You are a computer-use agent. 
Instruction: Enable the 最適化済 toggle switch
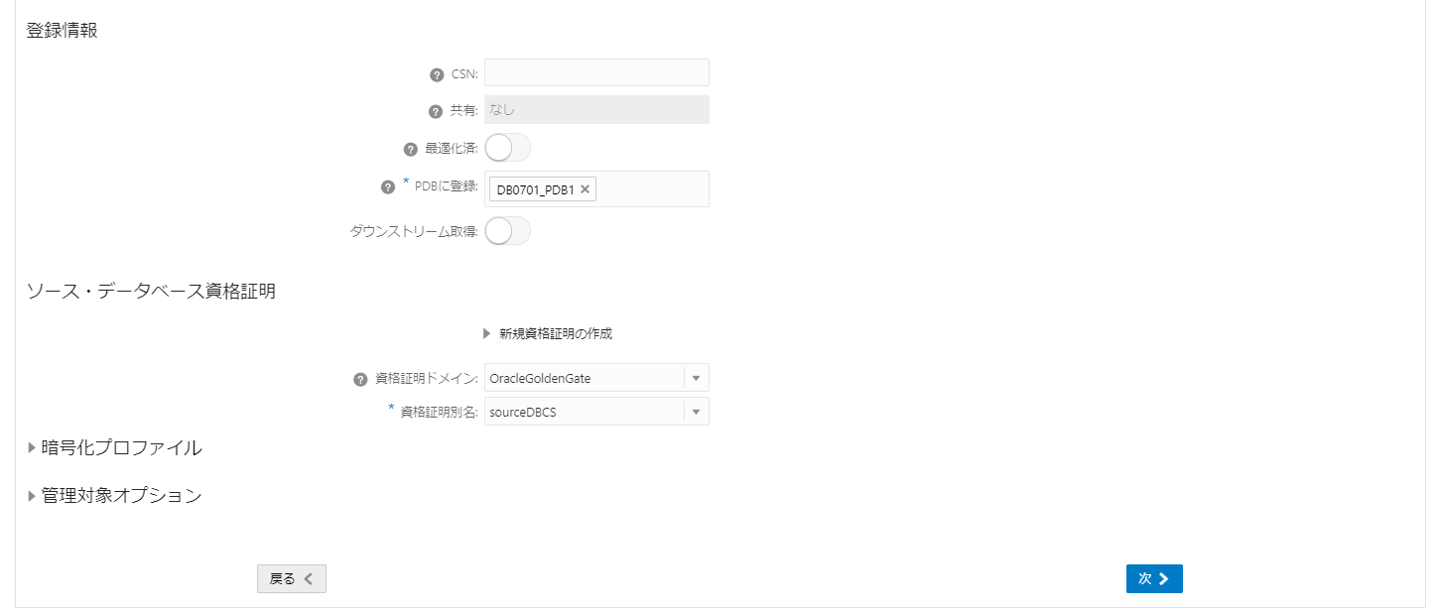pos(507,147)
